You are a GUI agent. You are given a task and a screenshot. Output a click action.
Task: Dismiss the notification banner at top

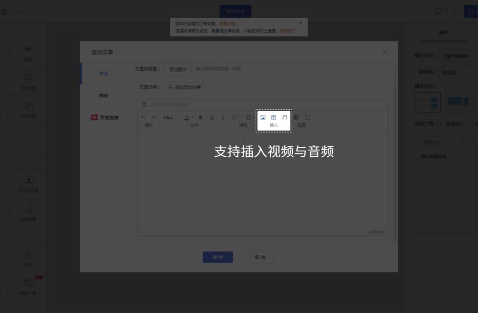(x=301, y=23)
